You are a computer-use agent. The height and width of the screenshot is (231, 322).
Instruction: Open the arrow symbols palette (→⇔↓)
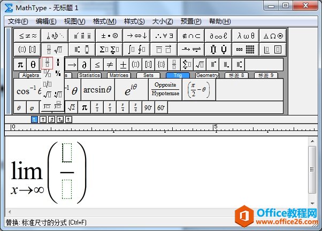(x=136, y=36)
